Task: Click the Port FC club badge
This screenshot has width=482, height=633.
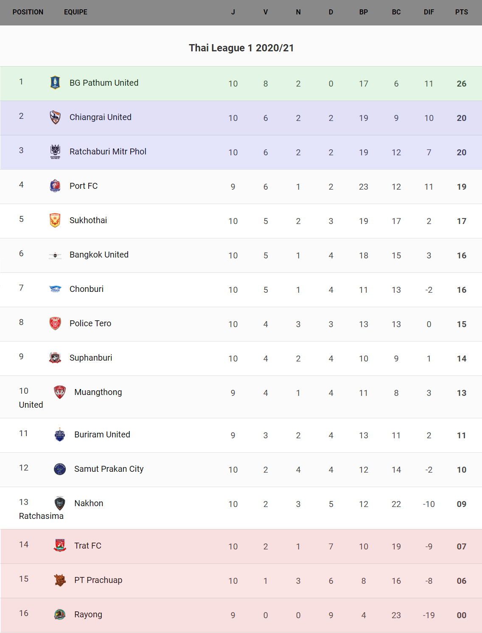Action: click(55, 186)
